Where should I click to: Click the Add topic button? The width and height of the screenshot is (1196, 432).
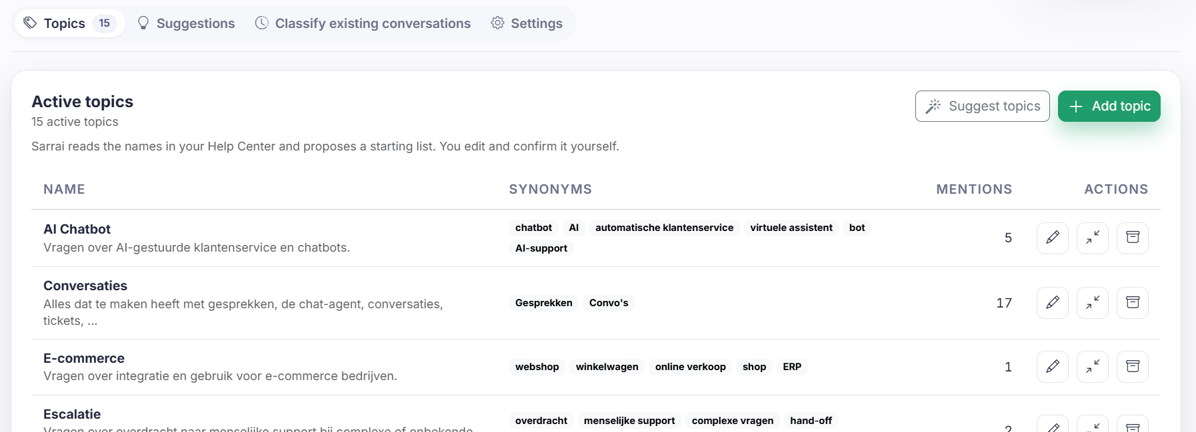tap(1109, 106)
